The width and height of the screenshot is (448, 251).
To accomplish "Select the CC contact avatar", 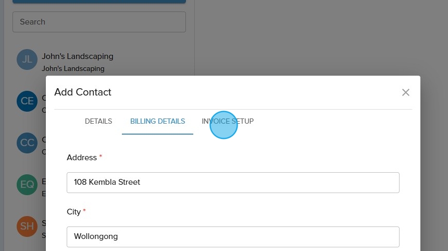I will coord(27,143).
